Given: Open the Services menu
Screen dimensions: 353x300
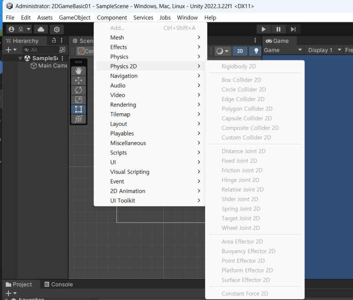Looking at the screenshot, I should (x=143, y=17).
